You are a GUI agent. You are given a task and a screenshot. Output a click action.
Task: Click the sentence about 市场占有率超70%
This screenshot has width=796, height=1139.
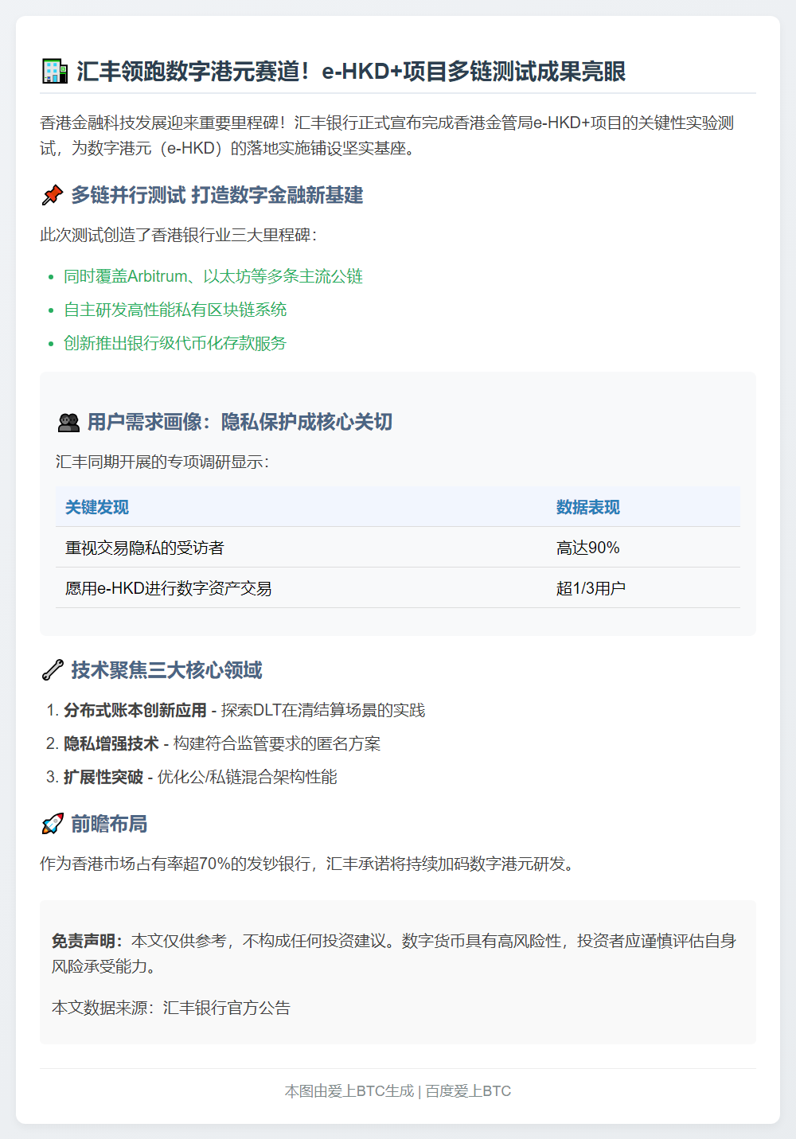(309, 864)
